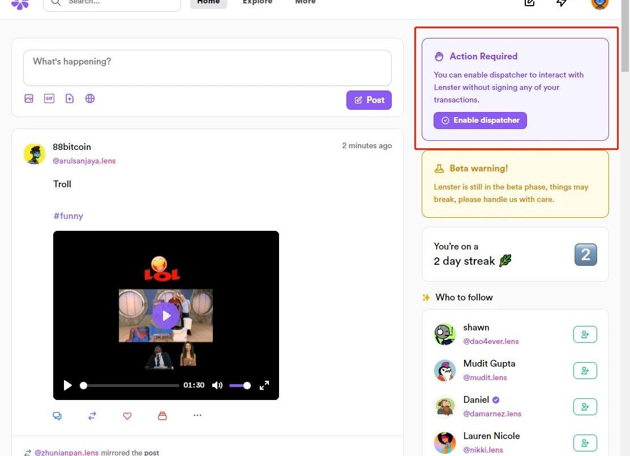Focus the Search input field
The image size is (630, 456).
coord(112,3)
